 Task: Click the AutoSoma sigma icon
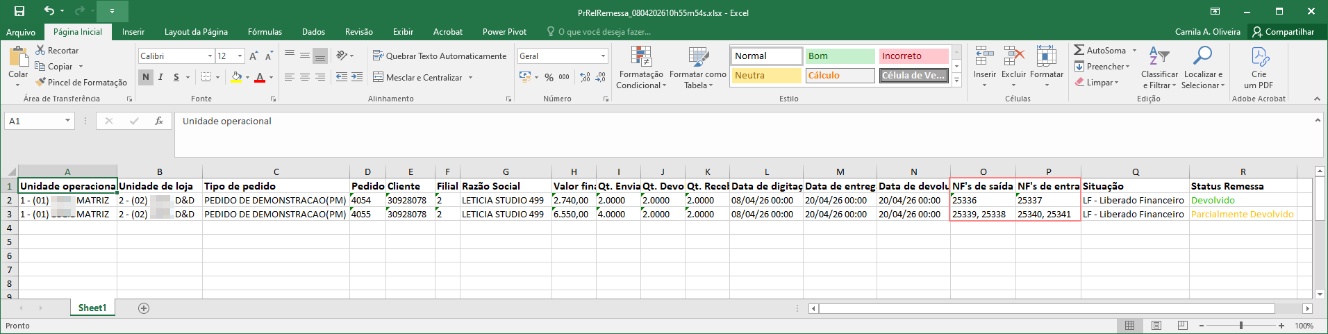click(1079, 50)
